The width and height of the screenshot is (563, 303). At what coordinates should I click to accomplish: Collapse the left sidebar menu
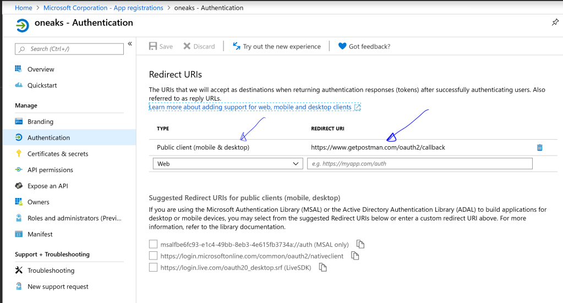[x=130, y=44]
